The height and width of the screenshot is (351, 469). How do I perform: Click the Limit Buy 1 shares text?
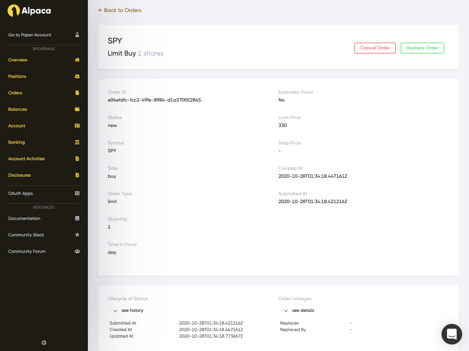(136, 54)
